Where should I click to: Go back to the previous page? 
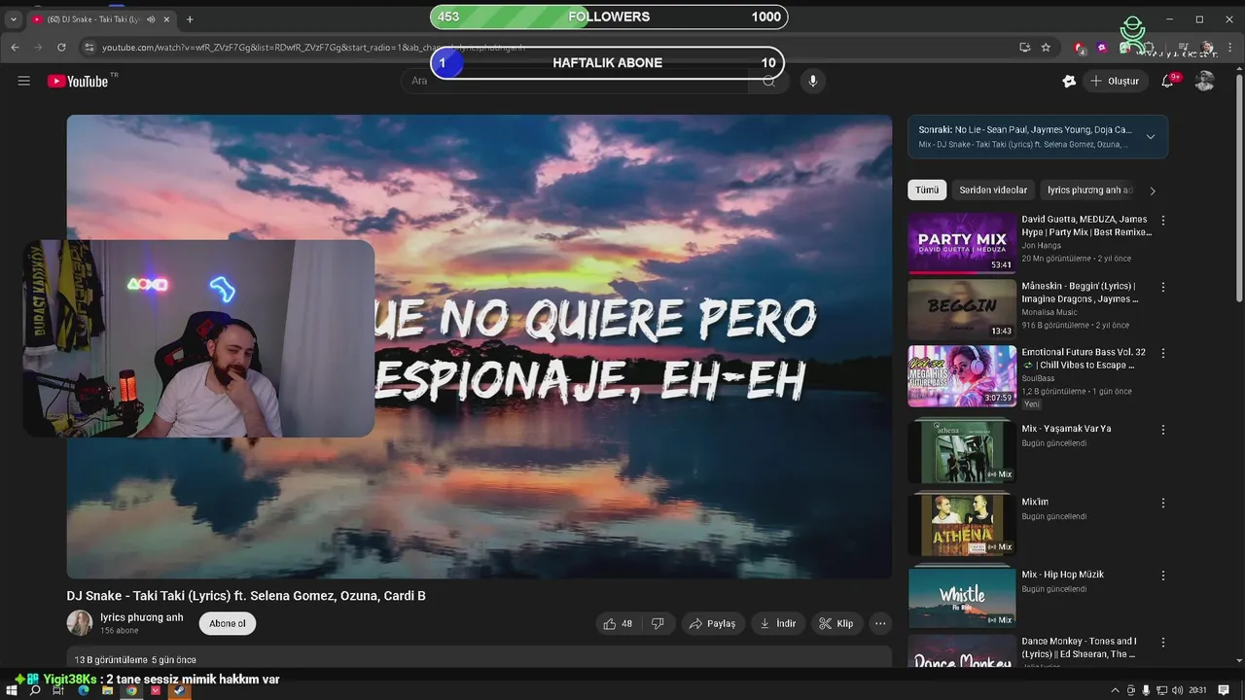(x=15, y=47)
